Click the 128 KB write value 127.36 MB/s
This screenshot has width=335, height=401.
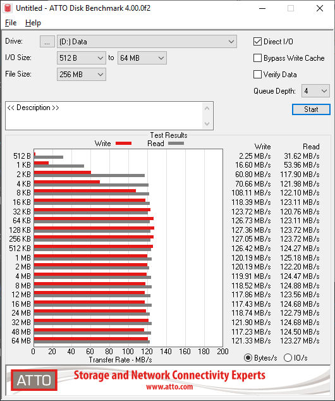pyautogui.click(x=251, y=230)
